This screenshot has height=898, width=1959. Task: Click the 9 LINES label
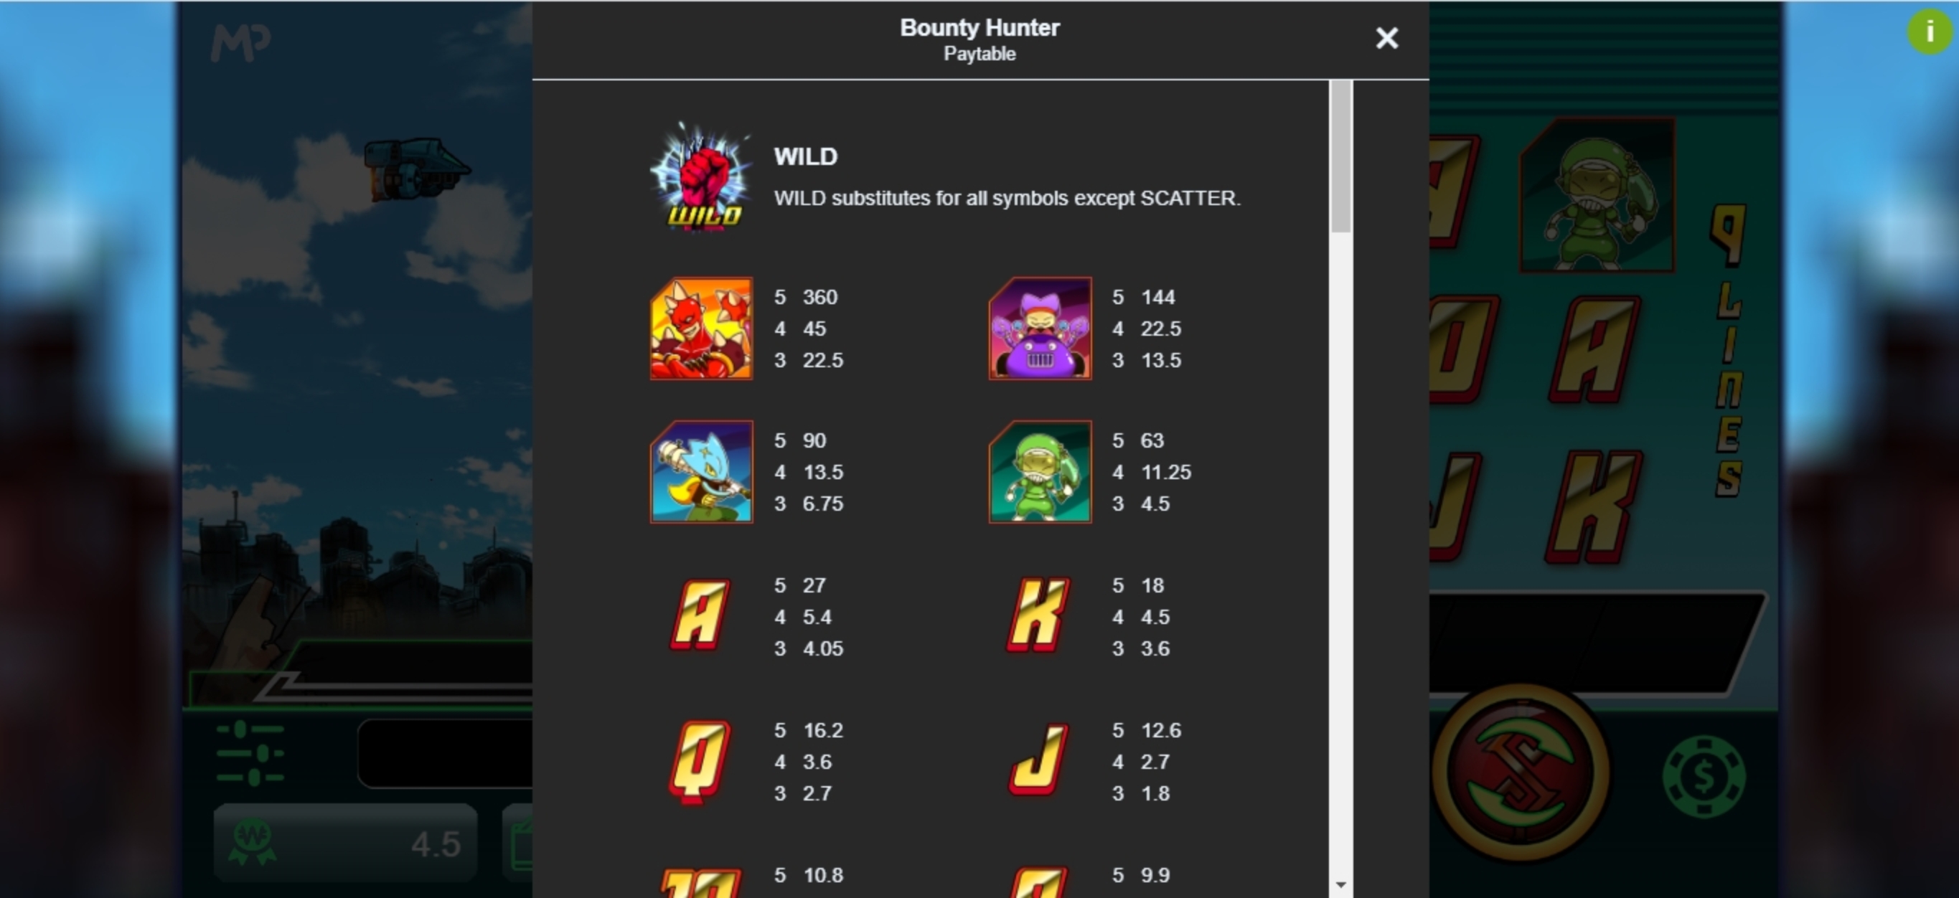point(1729,352)
